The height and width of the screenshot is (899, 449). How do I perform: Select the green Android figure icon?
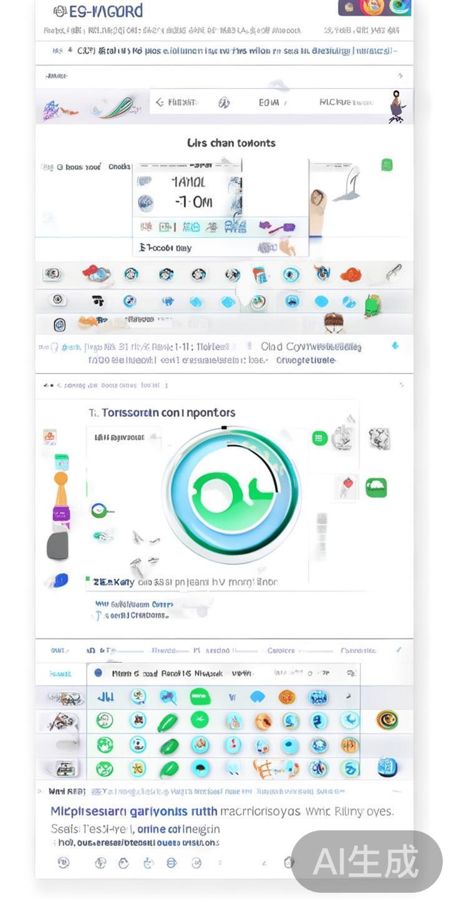tap(372, 305)
